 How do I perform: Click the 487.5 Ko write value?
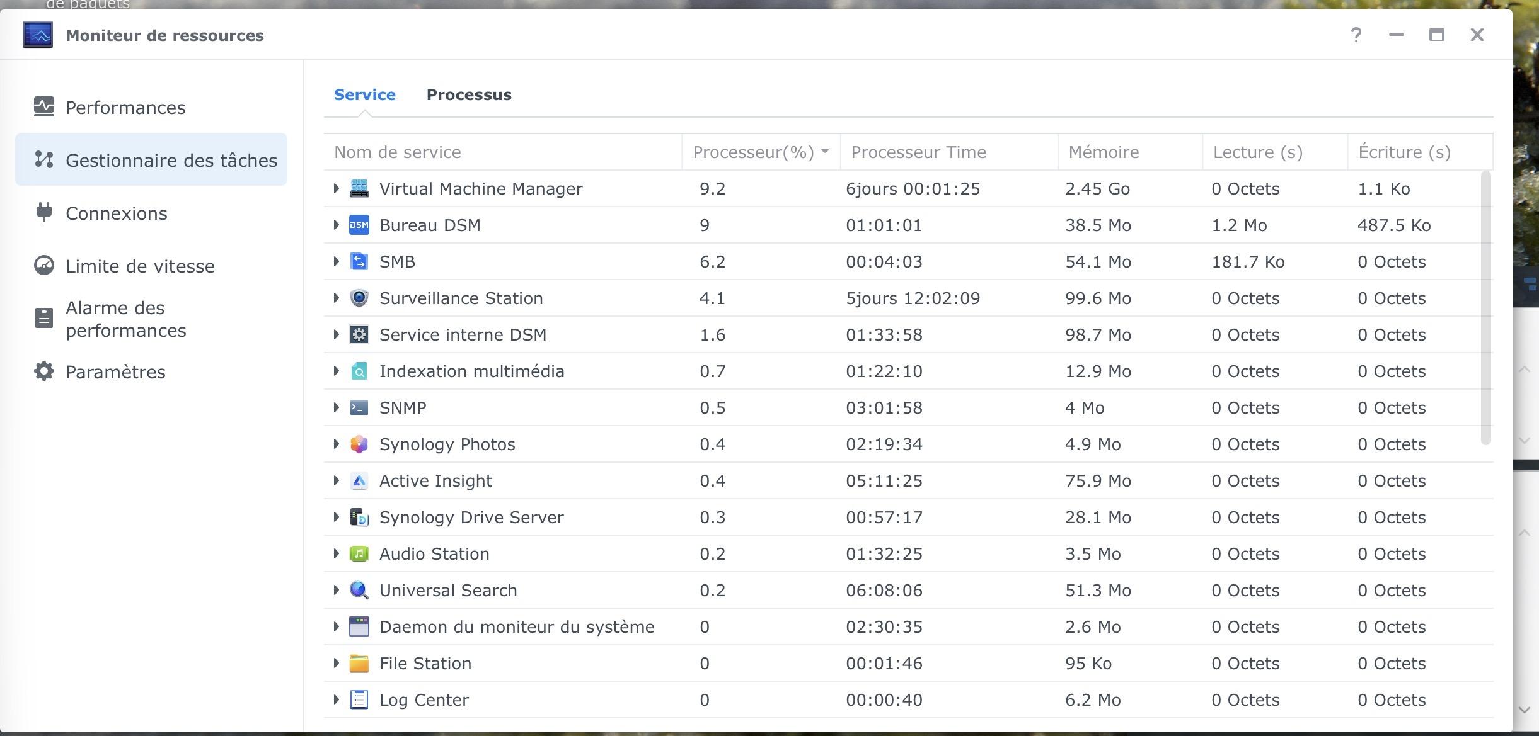coord(1394,225)
